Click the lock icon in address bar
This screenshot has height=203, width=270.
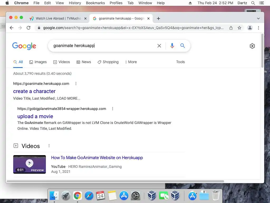(x=39, y=28)
